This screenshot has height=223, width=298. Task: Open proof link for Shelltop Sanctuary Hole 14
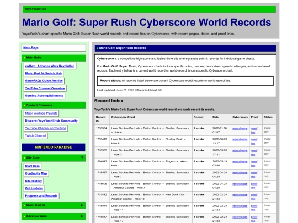(254, 208)
